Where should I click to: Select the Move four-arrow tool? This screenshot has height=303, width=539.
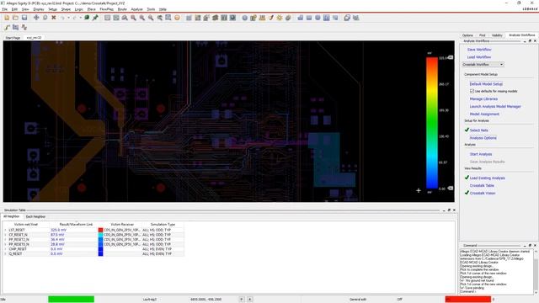pyautogui.click(x=36, y=18)
